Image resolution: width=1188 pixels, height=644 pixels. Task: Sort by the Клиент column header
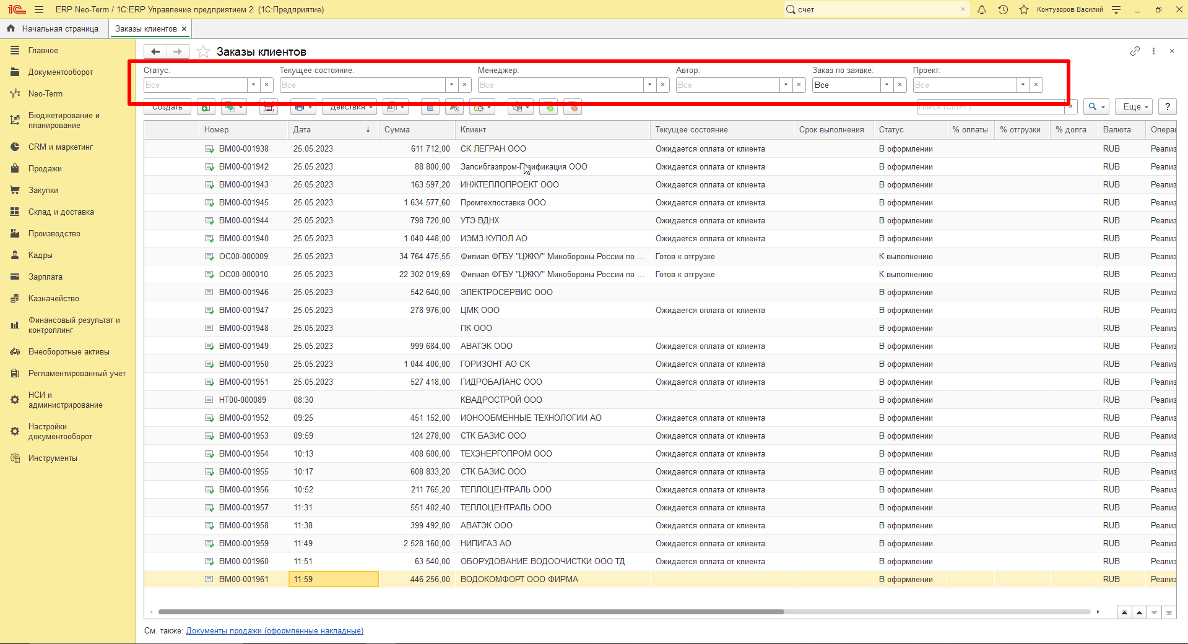coord(552,129)
